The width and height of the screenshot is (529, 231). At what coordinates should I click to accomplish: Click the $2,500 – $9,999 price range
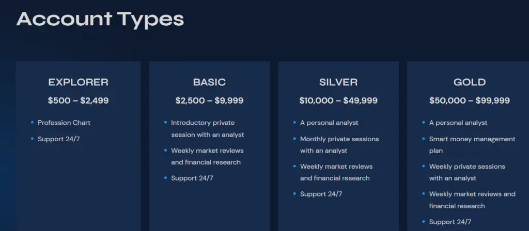click(x=210, y=101)
